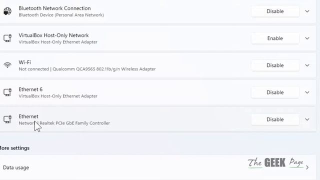Disable the Wi-Fi adapter
This screenshot has height=180, width=320.
point(275,65)
